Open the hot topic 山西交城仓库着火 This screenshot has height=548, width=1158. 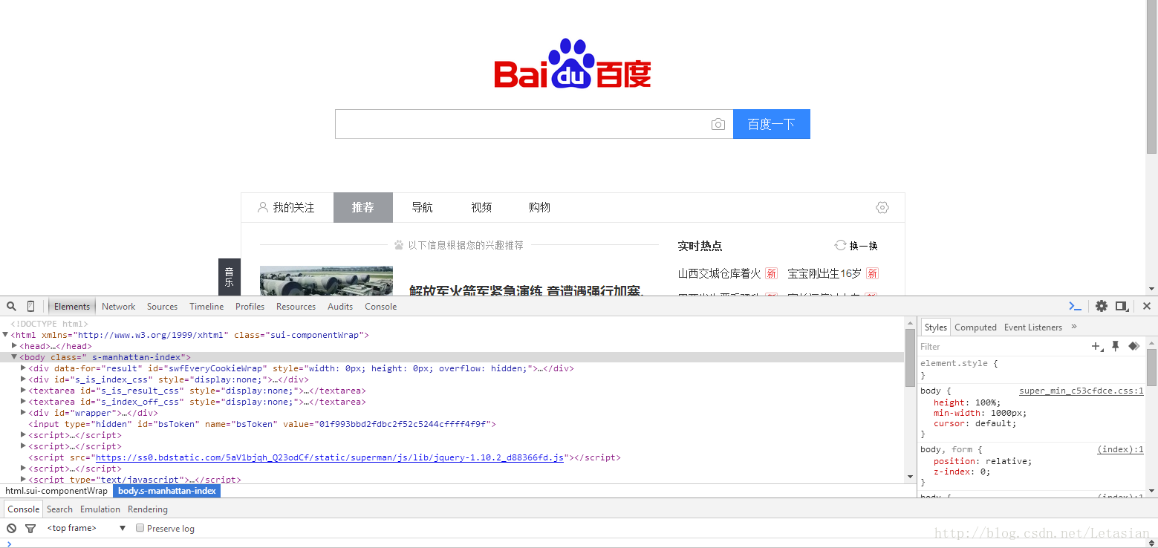719,273
